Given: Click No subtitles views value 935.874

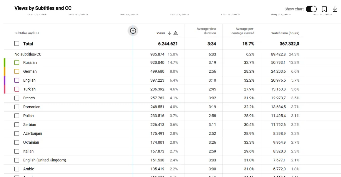Looking at the screenshot, I should [x=157, y=54].
